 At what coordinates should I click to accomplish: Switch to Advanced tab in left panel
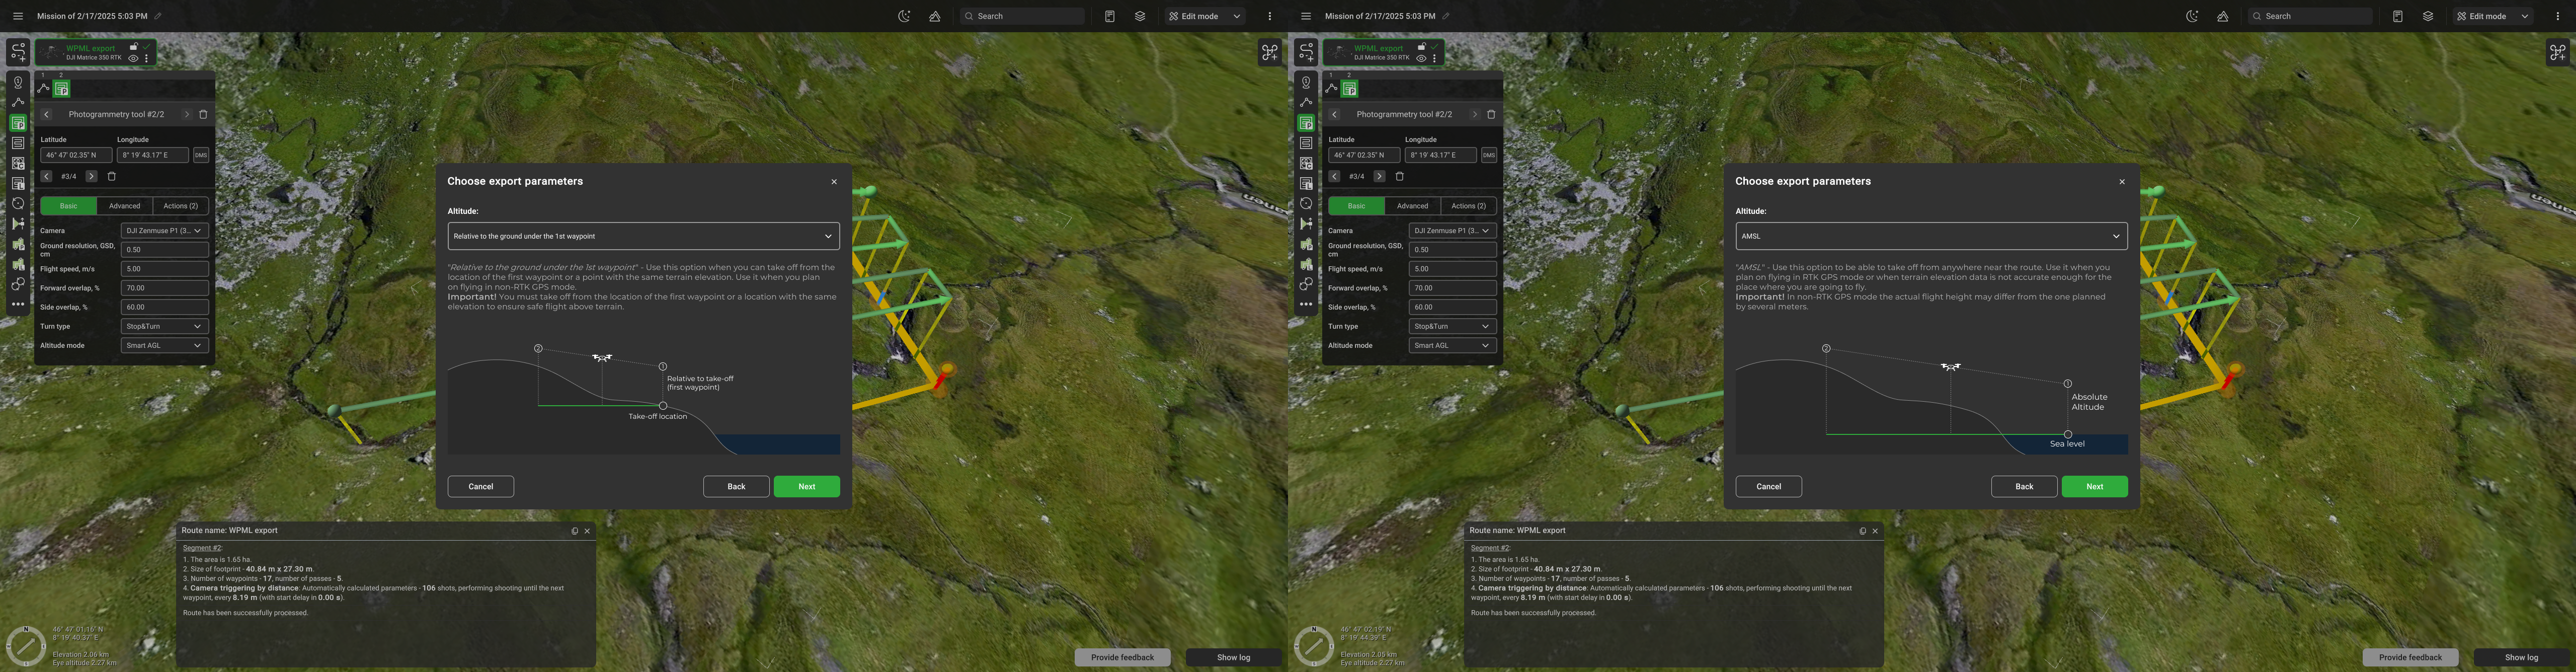[x=124, y=206]
